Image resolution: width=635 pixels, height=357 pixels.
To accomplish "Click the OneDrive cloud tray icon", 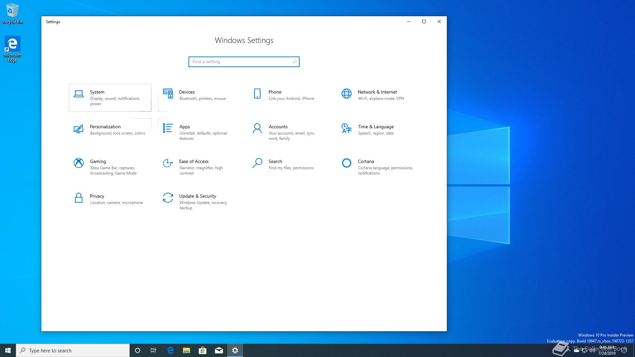I will point(576,350).
